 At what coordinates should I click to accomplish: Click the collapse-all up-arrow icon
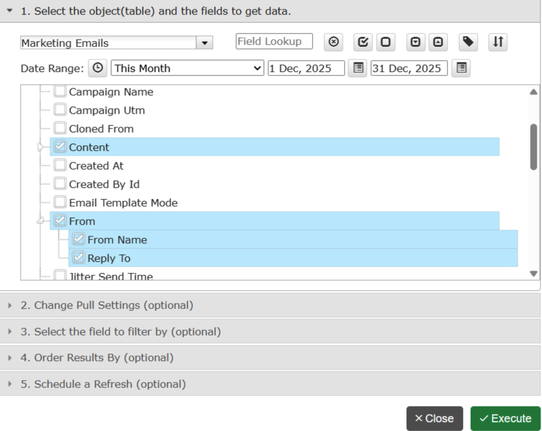[x=437, y=42]
